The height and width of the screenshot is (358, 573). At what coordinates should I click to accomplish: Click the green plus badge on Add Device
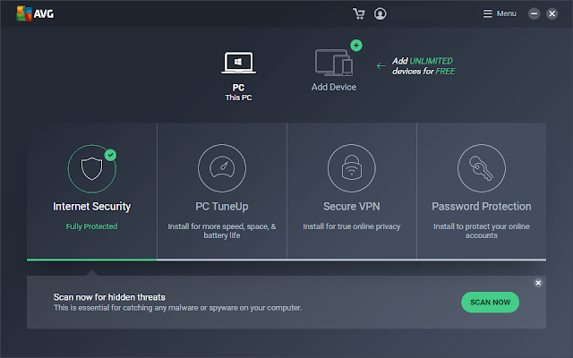[x=356, y=46]
